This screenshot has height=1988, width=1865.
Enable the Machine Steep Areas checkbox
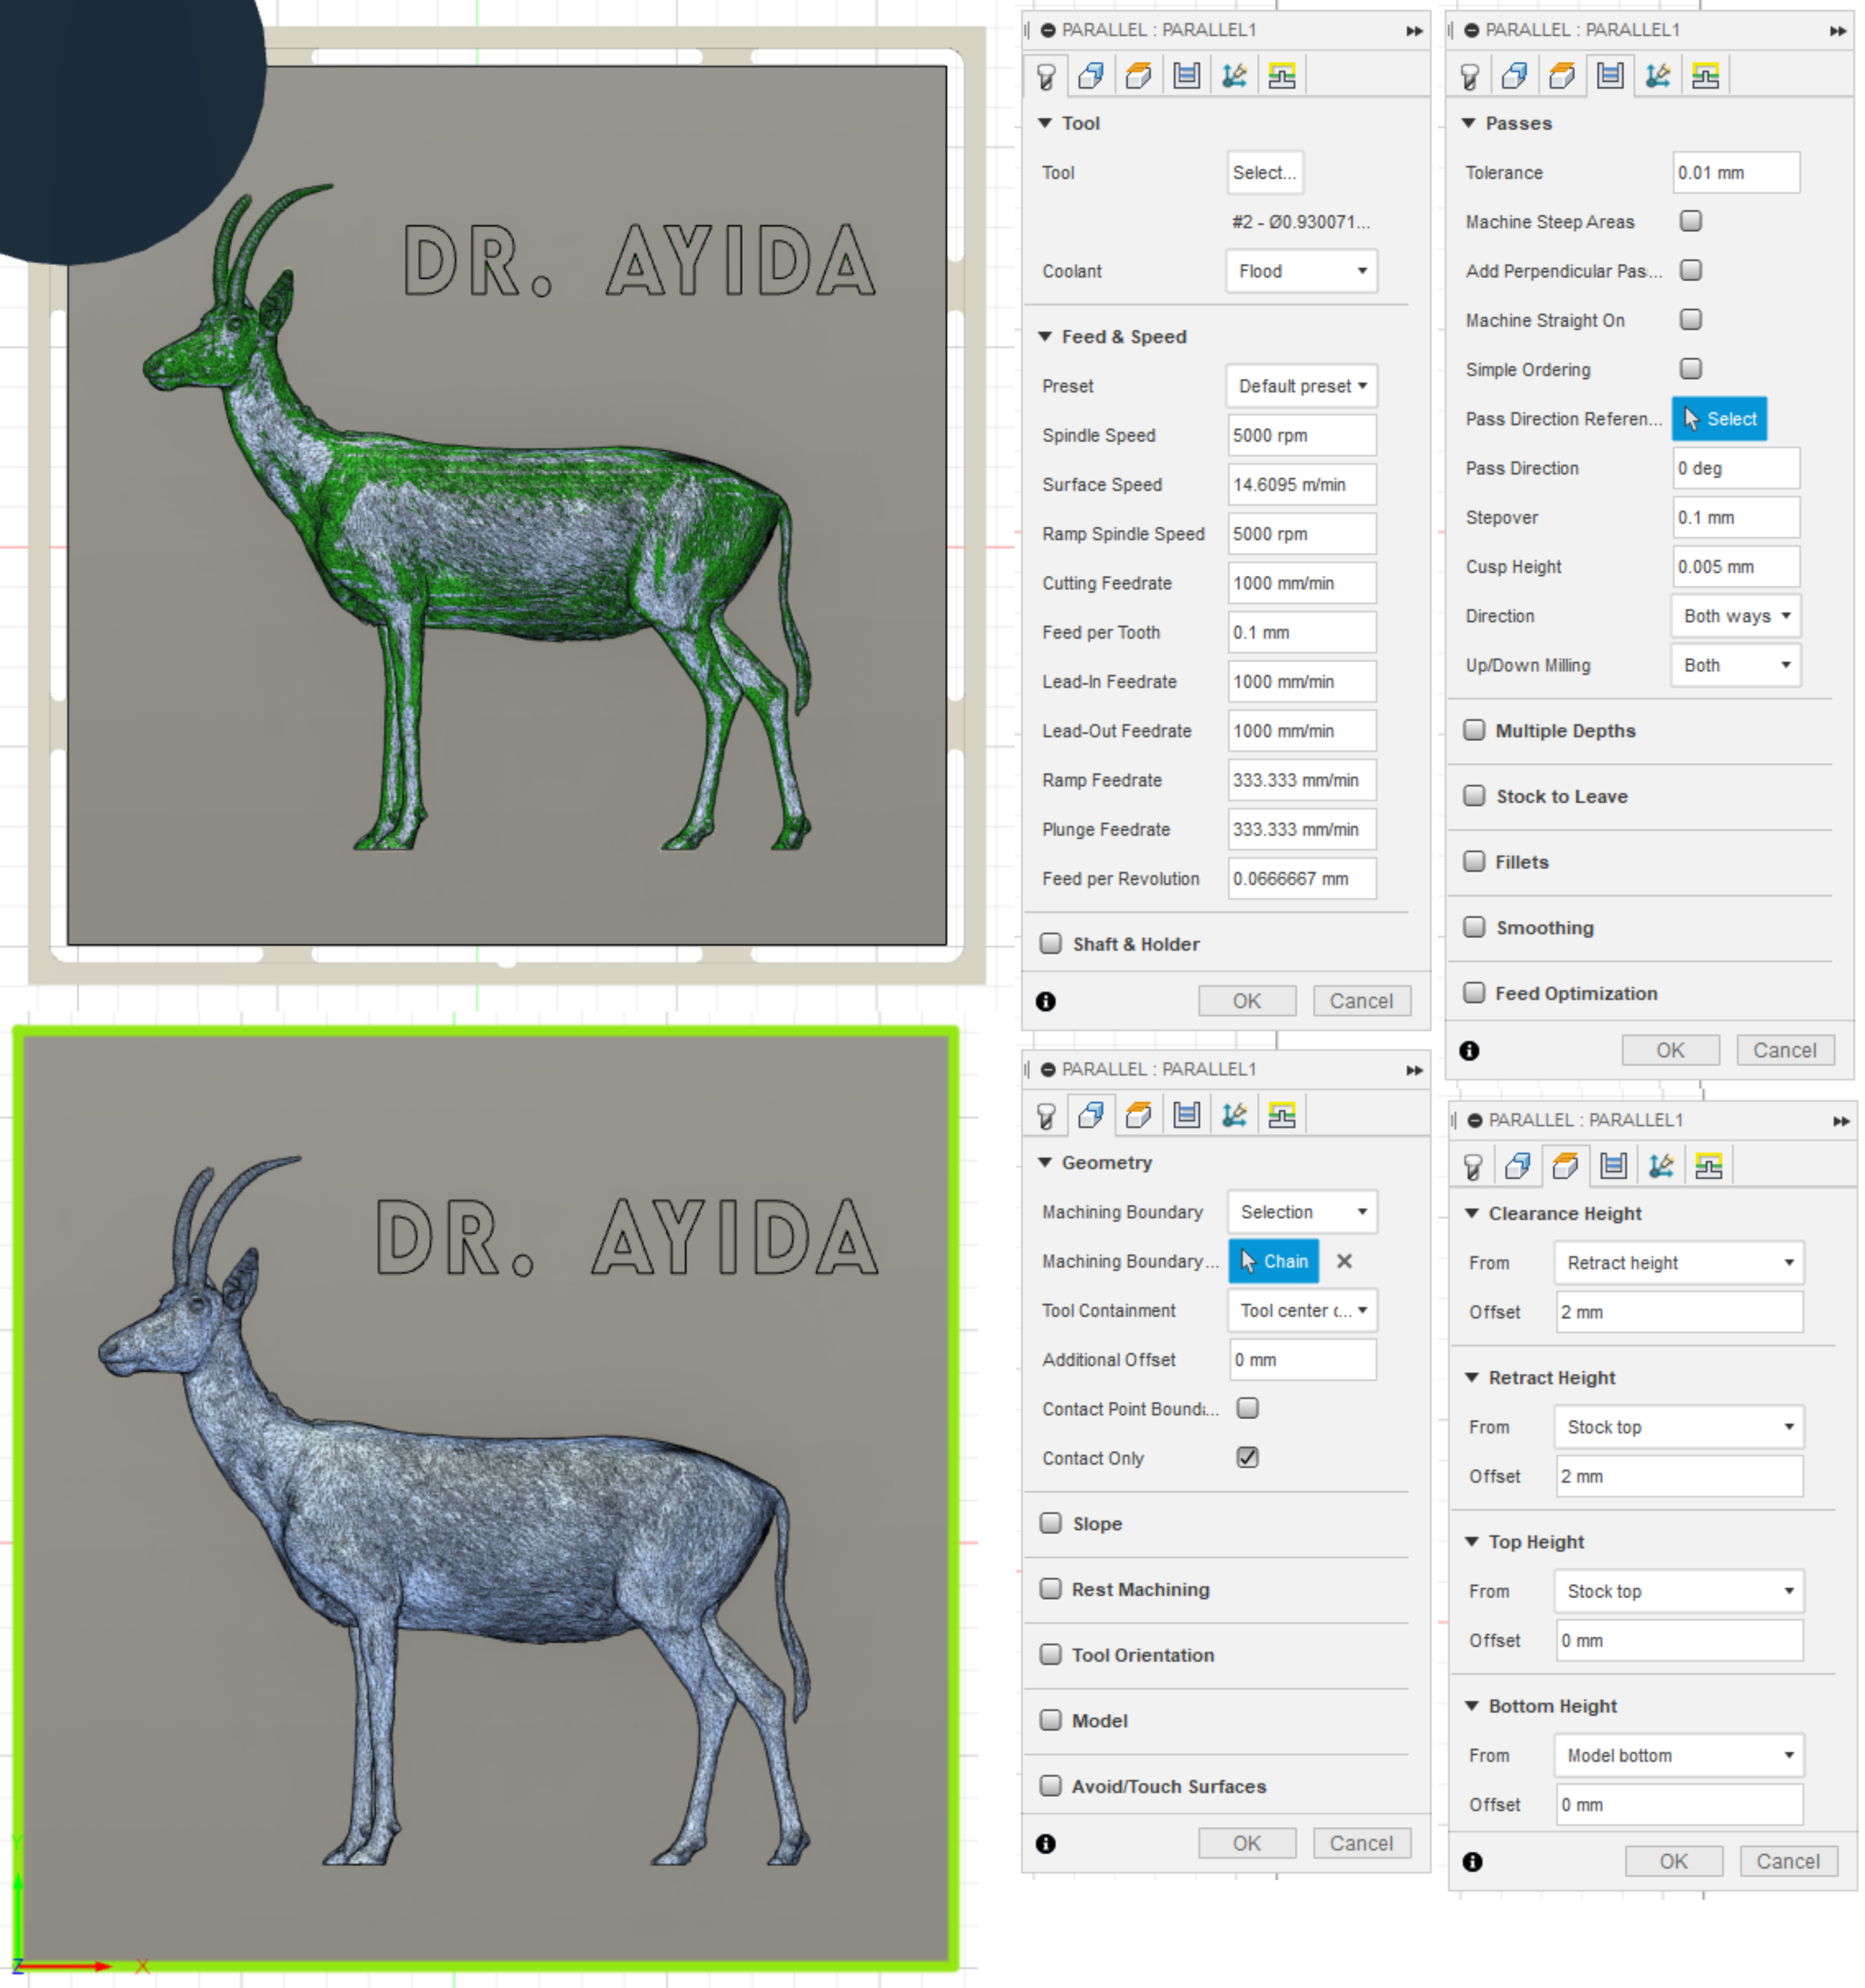pyautogui.click(x=1691, y=221)
